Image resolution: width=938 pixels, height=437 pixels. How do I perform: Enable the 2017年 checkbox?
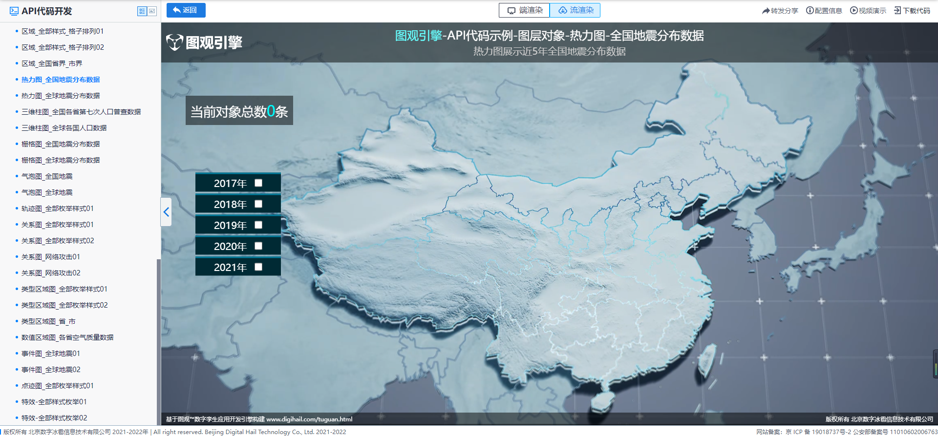[258, 183]
